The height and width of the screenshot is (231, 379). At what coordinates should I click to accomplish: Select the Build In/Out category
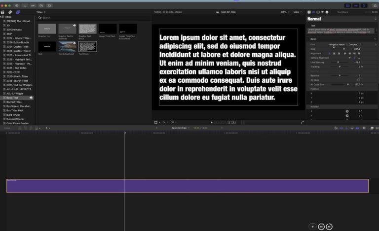13,115
